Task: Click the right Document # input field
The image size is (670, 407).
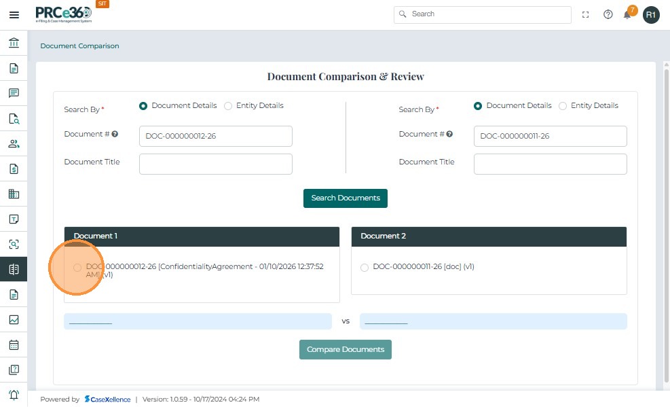Action: coord(550,136)
